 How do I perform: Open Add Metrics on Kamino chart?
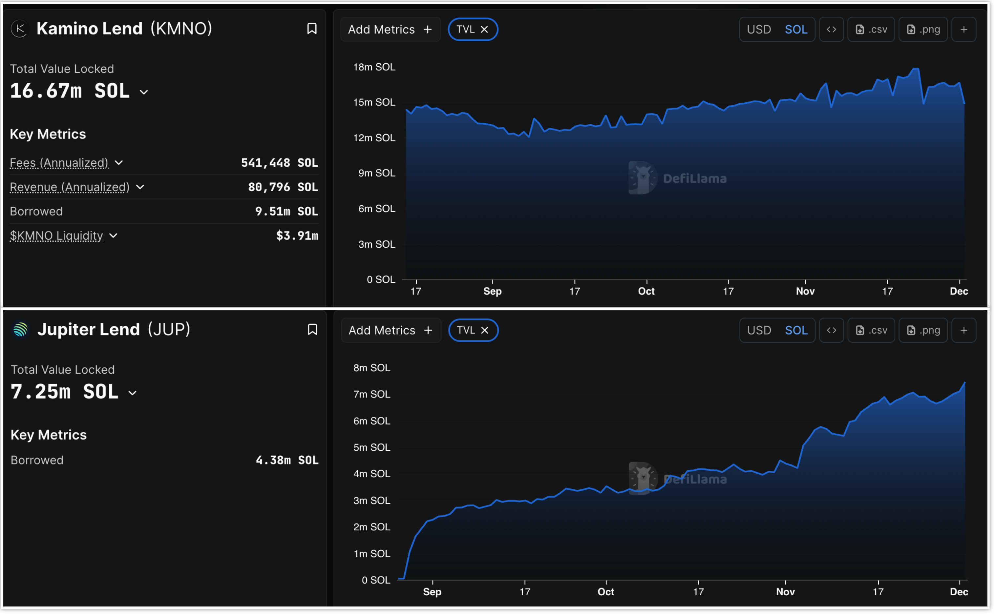point(390,29)
